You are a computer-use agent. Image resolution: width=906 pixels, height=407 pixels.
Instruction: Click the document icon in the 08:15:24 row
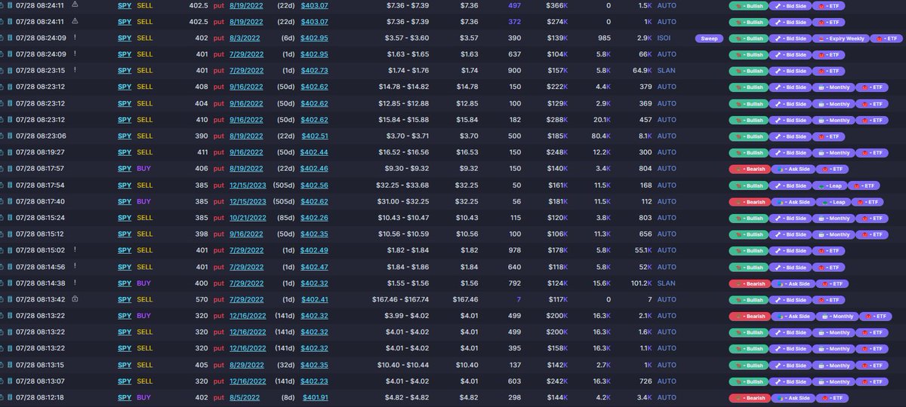click(11, 218)
